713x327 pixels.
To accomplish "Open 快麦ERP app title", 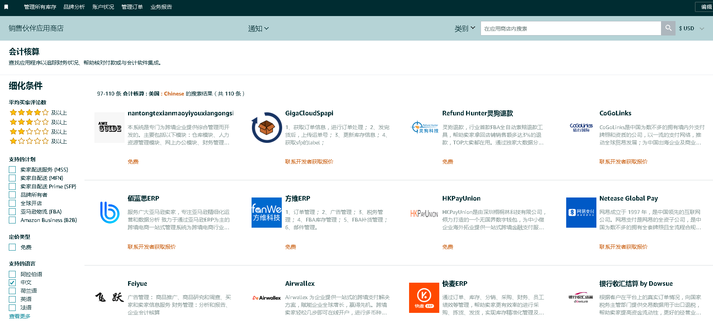I will tap(455, 283).
